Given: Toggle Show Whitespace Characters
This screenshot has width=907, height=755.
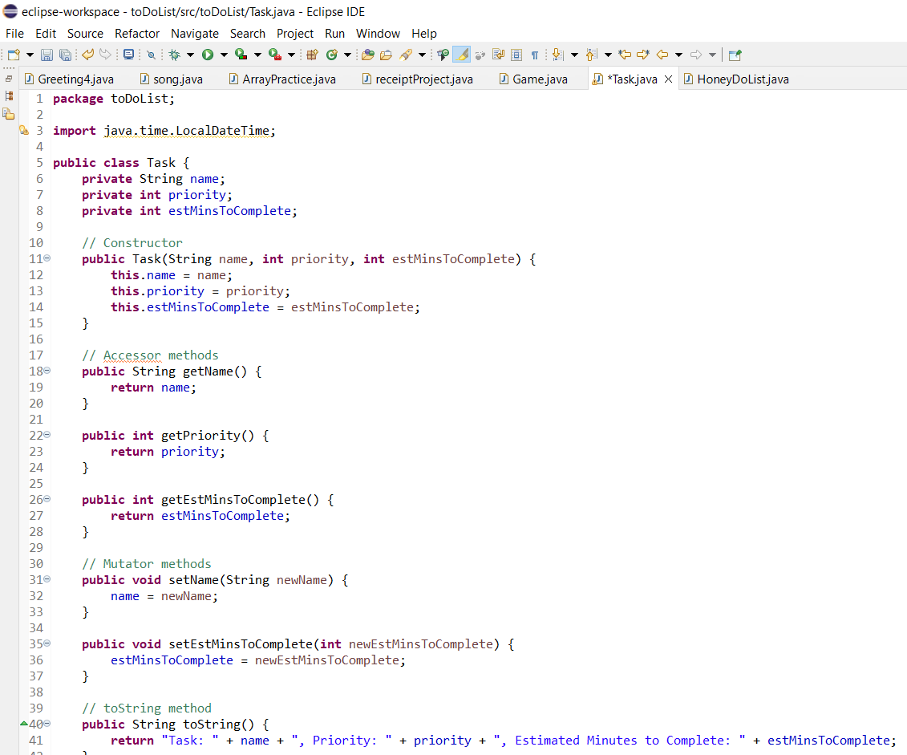Looking at the screenshot, I should (x=535, y=54).
